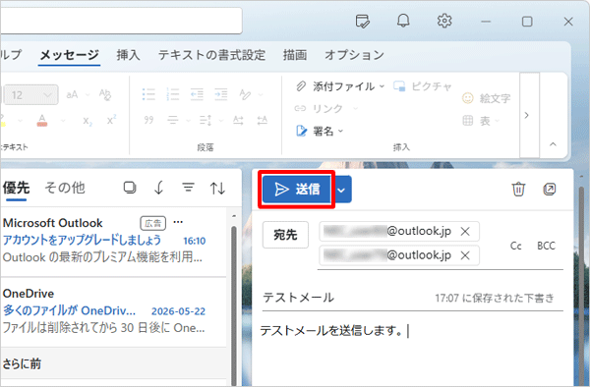Remove the first @outlook.jp recipient
Image resolution: width=590 pixels, height=387 pixels.
pyautogui.click(x=465, y=232)
